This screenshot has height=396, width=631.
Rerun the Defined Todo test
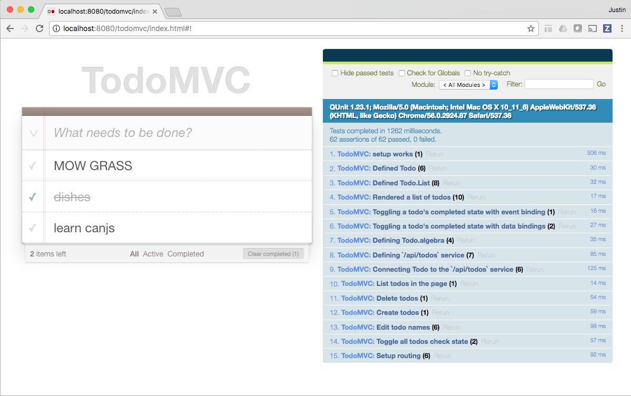click(438, 168)
